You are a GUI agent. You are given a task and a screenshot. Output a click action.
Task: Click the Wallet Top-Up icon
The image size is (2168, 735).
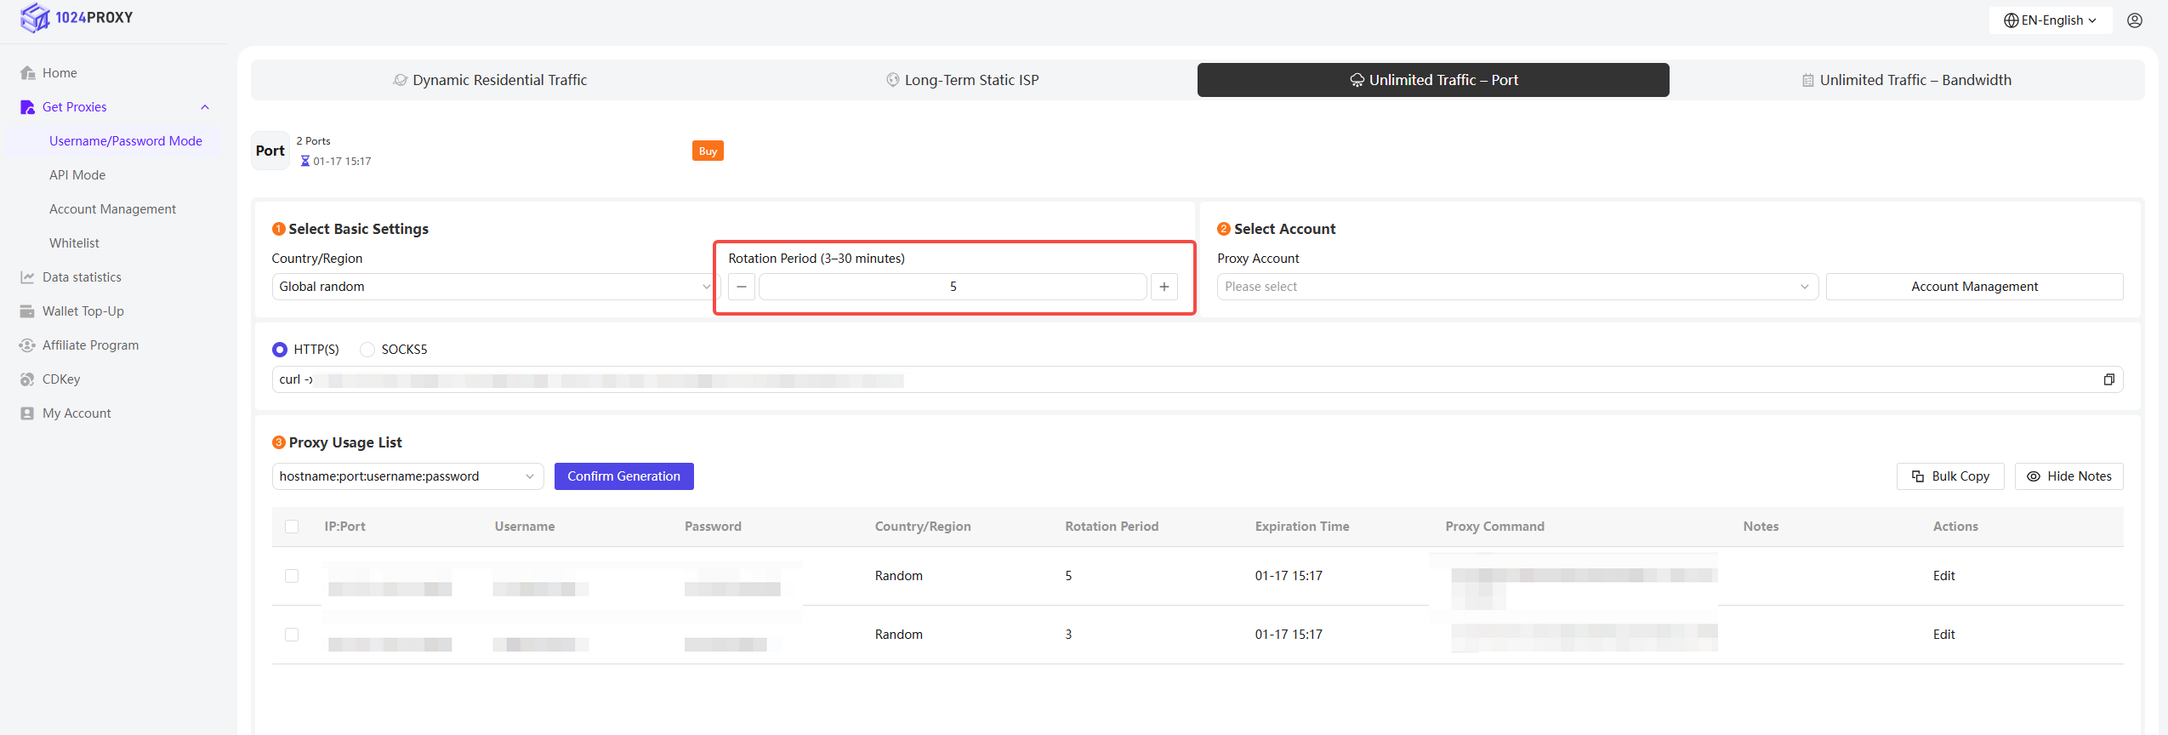coord(27,311)
